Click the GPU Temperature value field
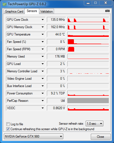 [x=56, y=34]
